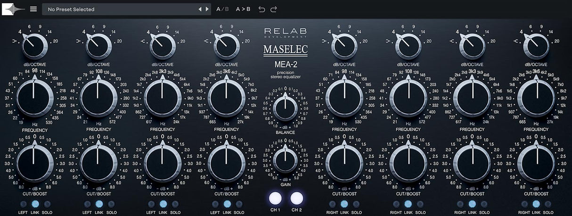
Task: Go to the previous preset using left arrow
Action: (x=200, y=9)
